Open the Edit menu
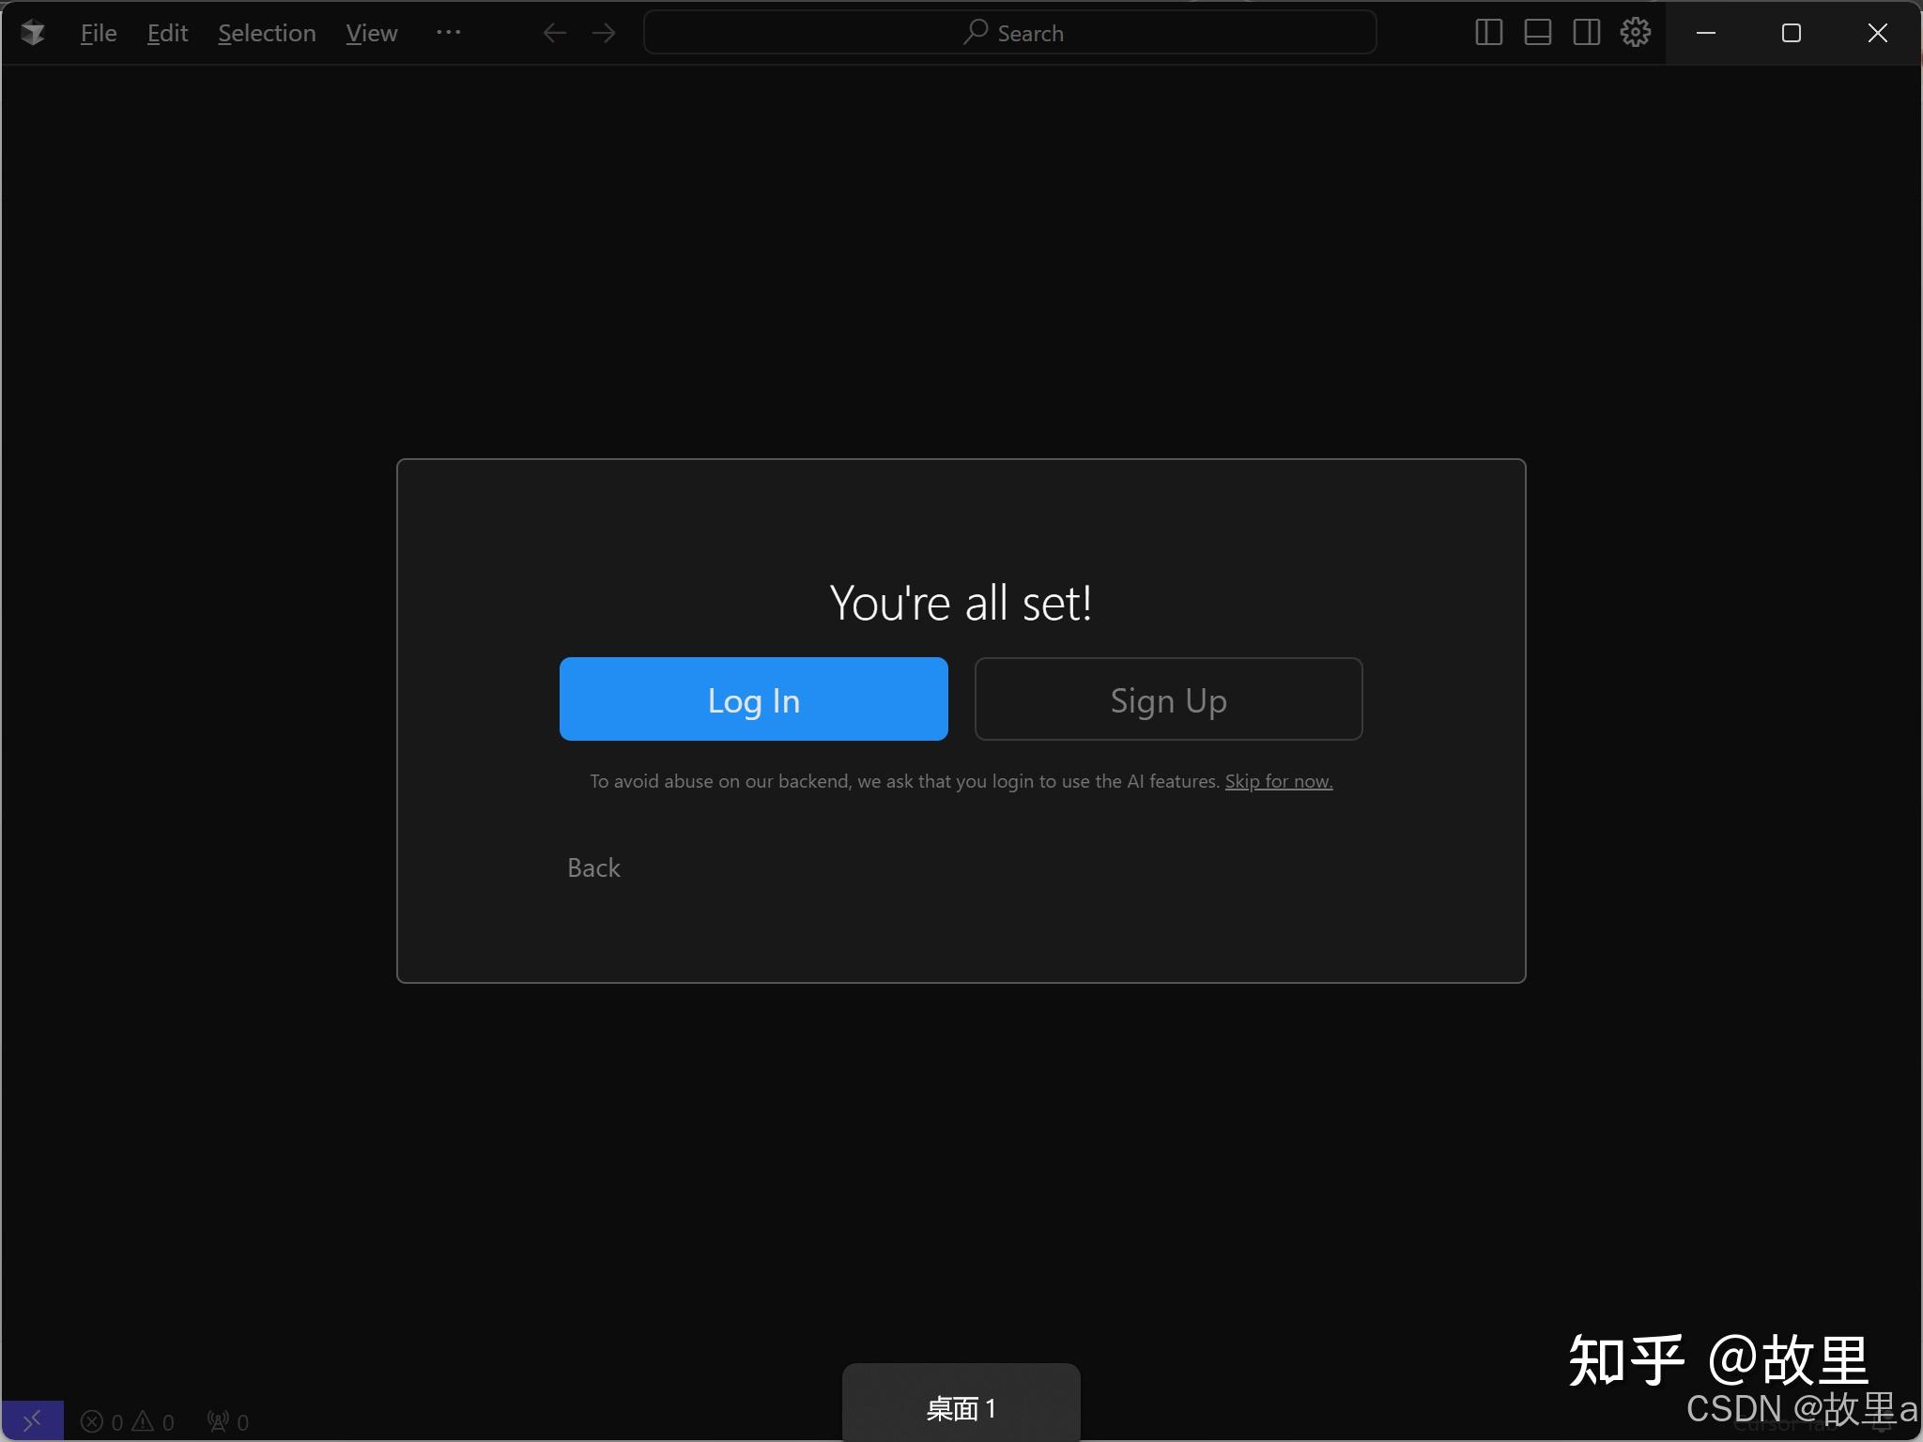 167,33
